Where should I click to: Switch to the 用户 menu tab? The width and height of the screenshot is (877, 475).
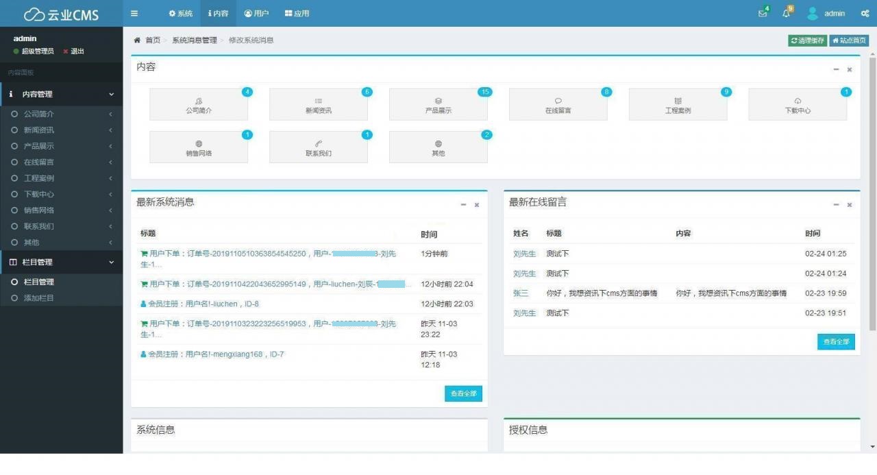tap(256, 13)
